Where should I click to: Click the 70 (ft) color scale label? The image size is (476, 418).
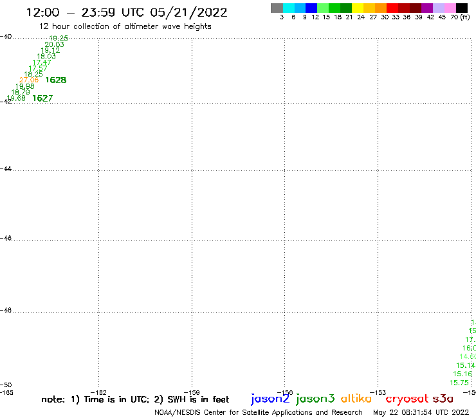(x=460, y=17)
